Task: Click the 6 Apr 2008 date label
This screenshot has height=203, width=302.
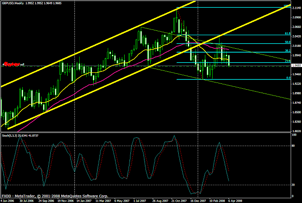Action: point(235,201)
